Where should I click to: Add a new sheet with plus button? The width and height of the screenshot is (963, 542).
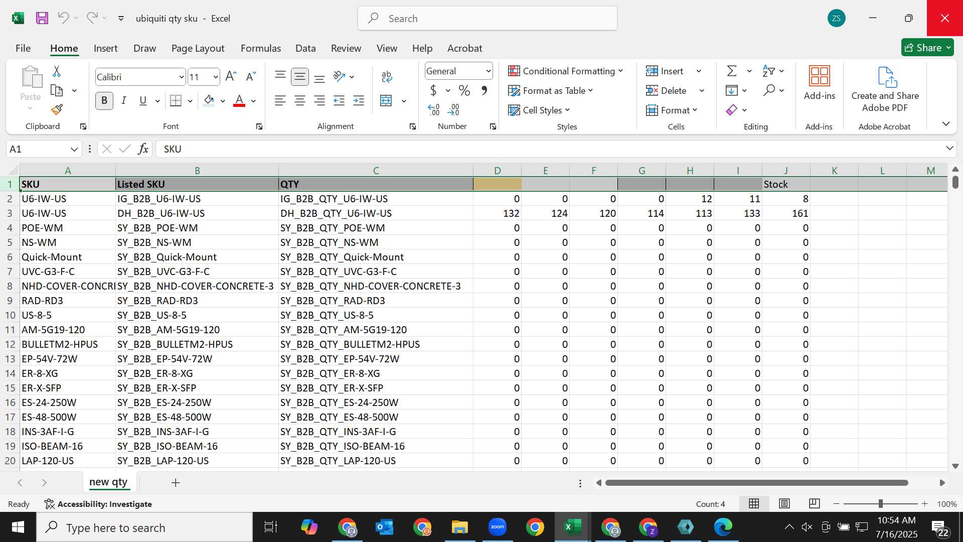click(176, 483)
